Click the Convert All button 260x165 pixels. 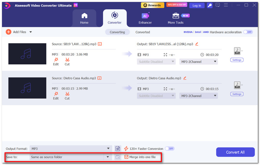point(235,152)
